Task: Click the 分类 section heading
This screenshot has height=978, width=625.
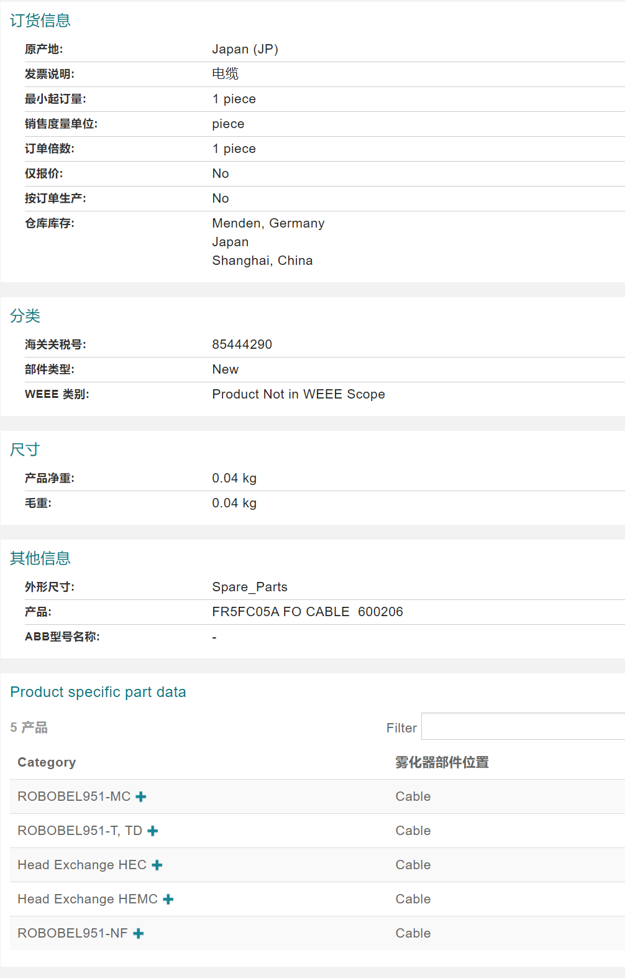Action: (x=25, y=316)
